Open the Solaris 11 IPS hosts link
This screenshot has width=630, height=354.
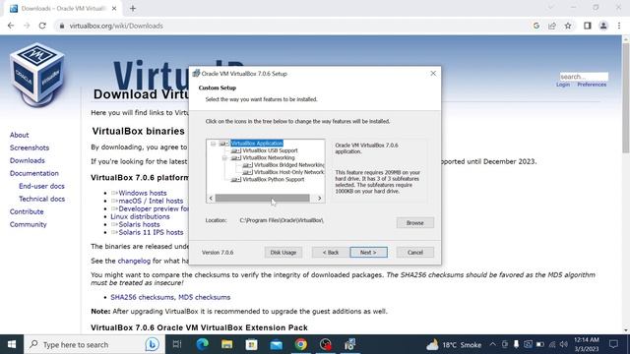point(151,232)
